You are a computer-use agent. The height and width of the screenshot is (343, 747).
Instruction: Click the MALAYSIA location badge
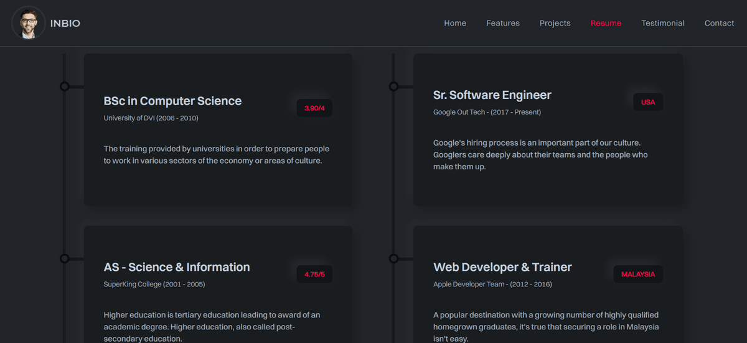(x=638, y=274)
